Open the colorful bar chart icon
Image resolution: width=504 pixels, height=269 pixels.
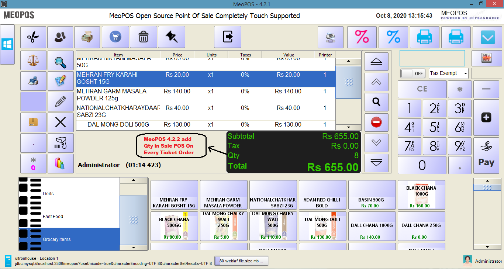pos(61,163)
